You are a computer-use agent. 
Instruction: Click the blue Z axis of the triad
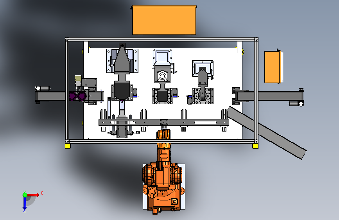[x=25, y=204]
